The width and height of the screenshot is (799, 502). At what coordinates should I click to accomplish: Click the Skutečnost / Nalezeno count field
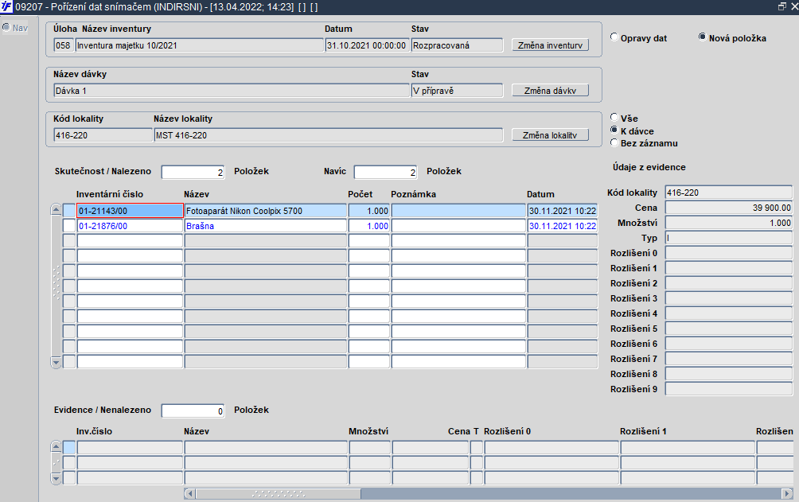193,173
